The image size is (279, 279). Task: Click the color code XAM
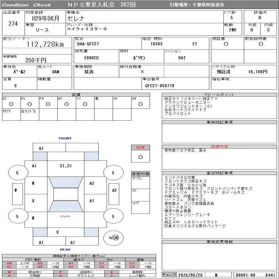tap(56, 72)
